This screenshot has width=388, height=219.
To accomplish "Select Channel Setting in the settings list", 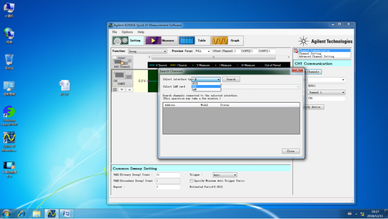I will [310, 53].
